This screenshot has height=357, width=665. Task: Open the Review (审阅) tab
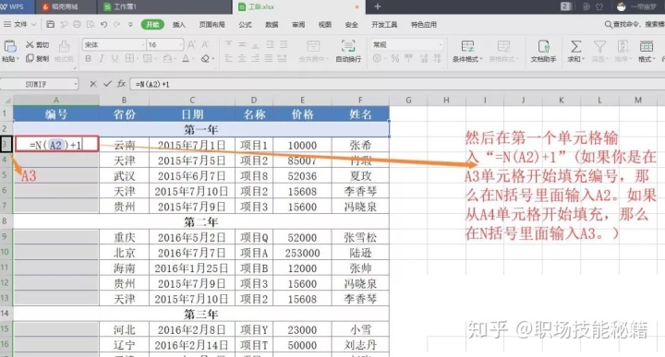298,25
